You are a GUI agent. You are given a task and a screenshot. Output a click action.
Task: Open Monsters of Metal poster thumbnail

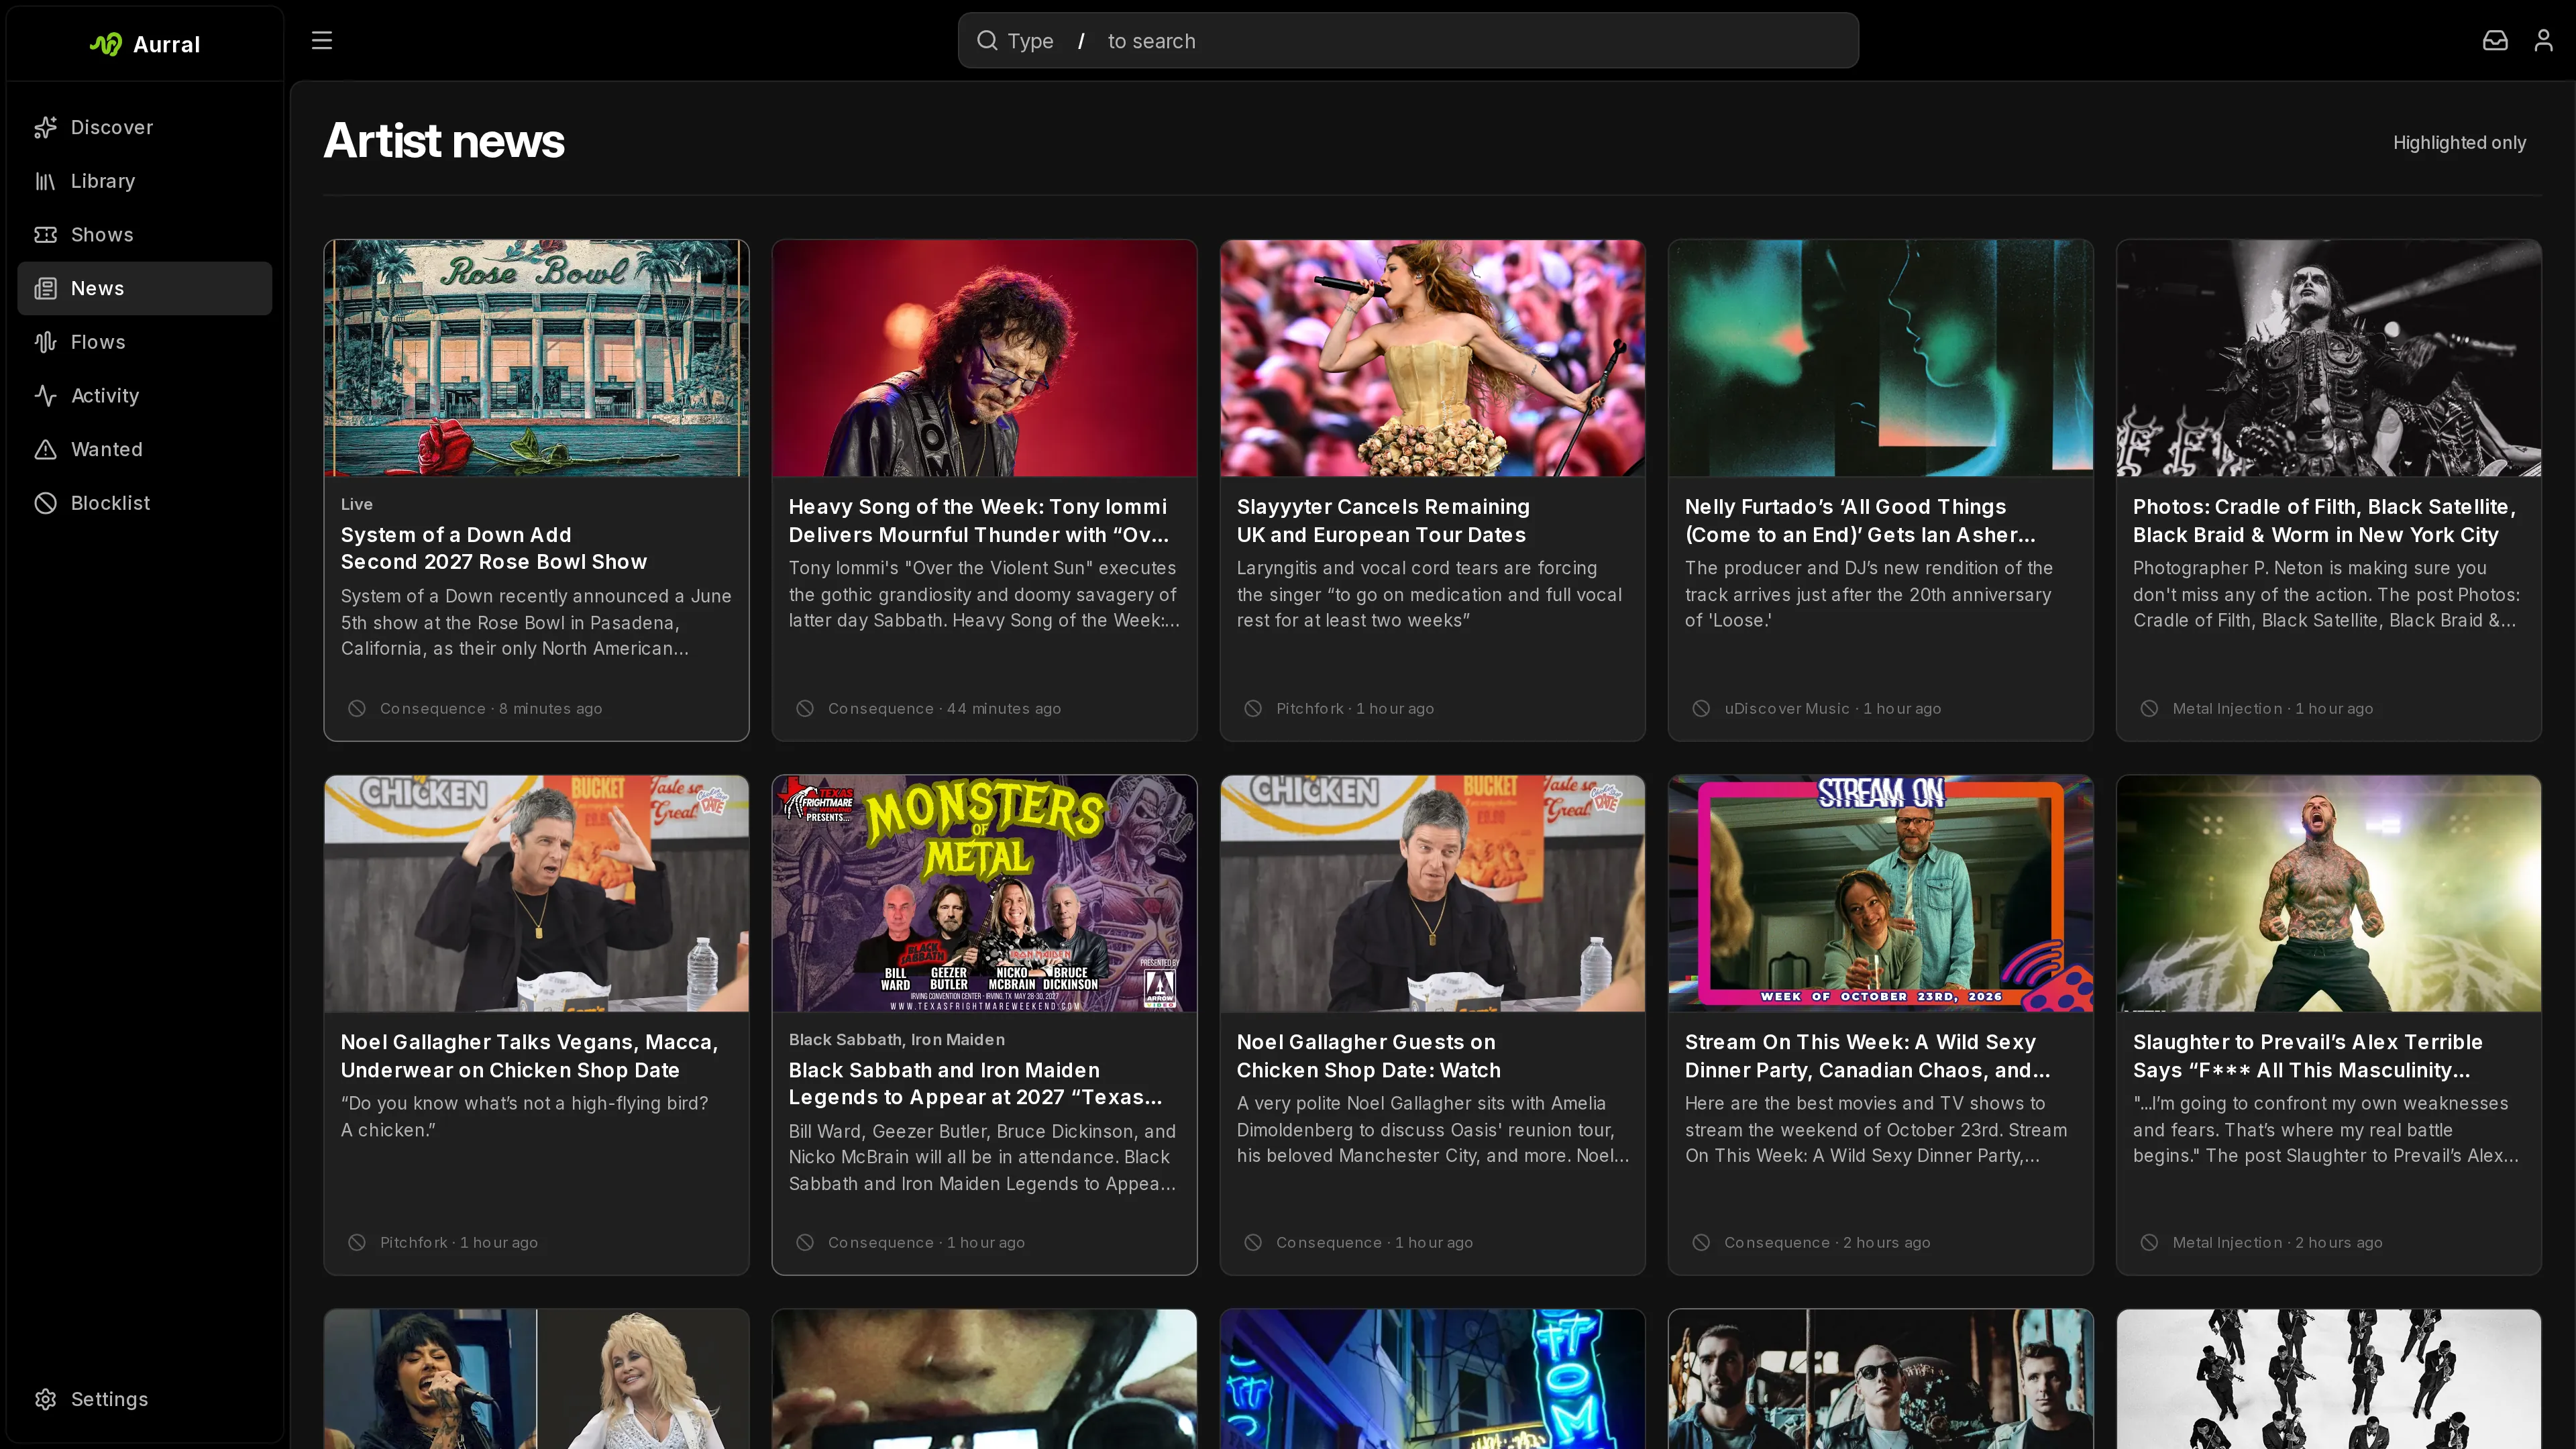(x=984, y=893)
